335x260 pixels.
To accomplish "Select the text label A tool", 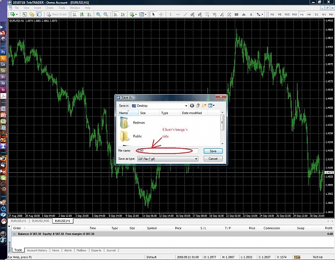I will point(251,14).
